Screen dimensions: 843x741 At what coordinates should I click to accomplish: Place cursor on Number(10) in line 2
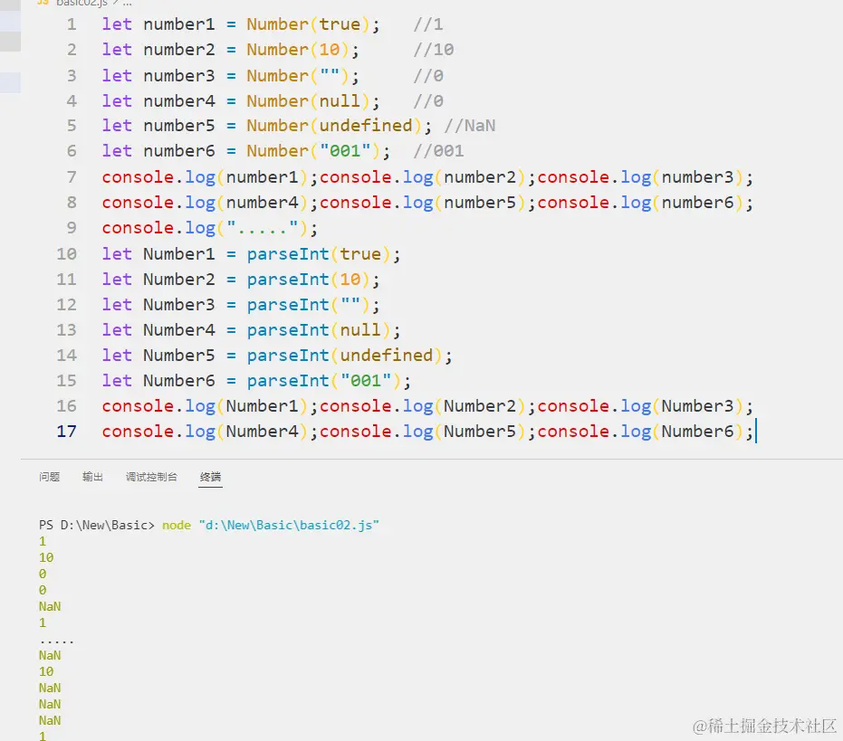click(298, 50)
